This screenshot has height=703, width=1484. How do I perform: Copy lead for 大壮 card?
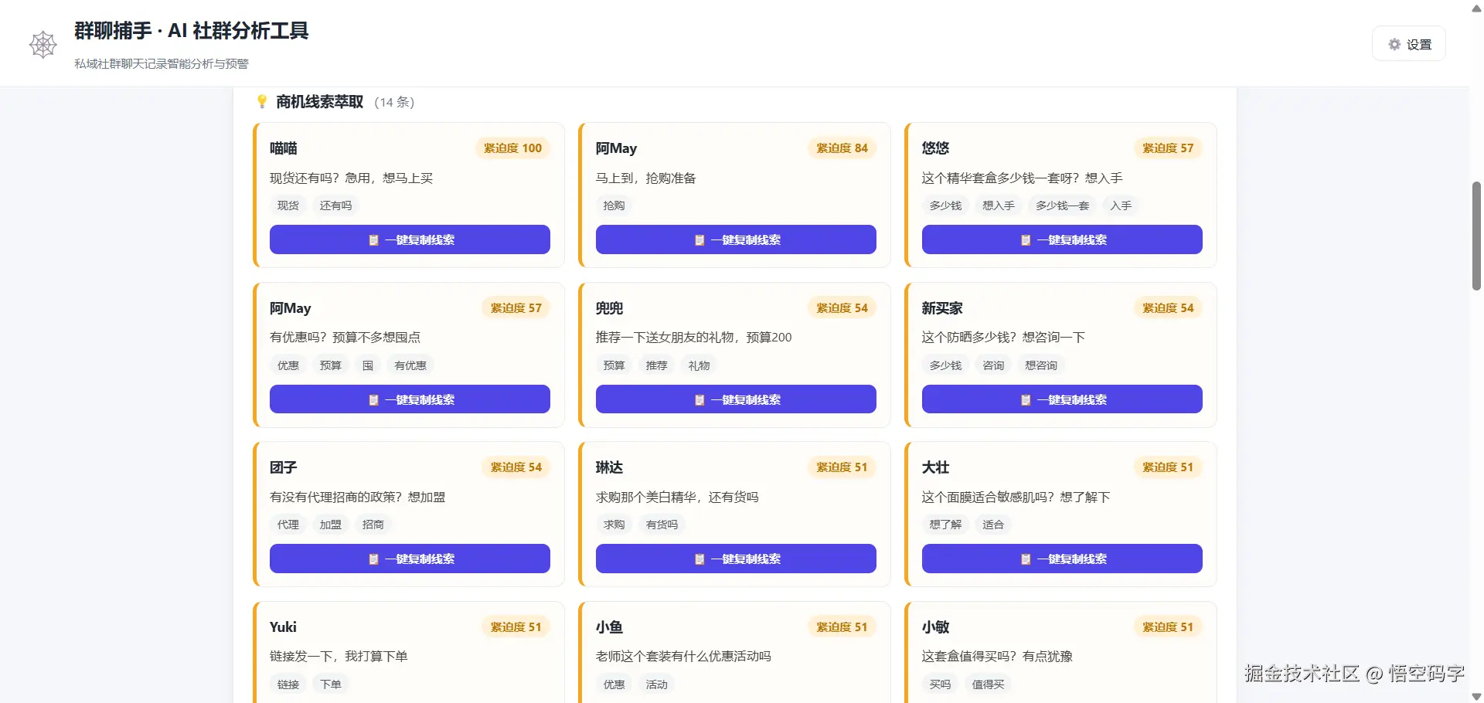click(1062, 559)
